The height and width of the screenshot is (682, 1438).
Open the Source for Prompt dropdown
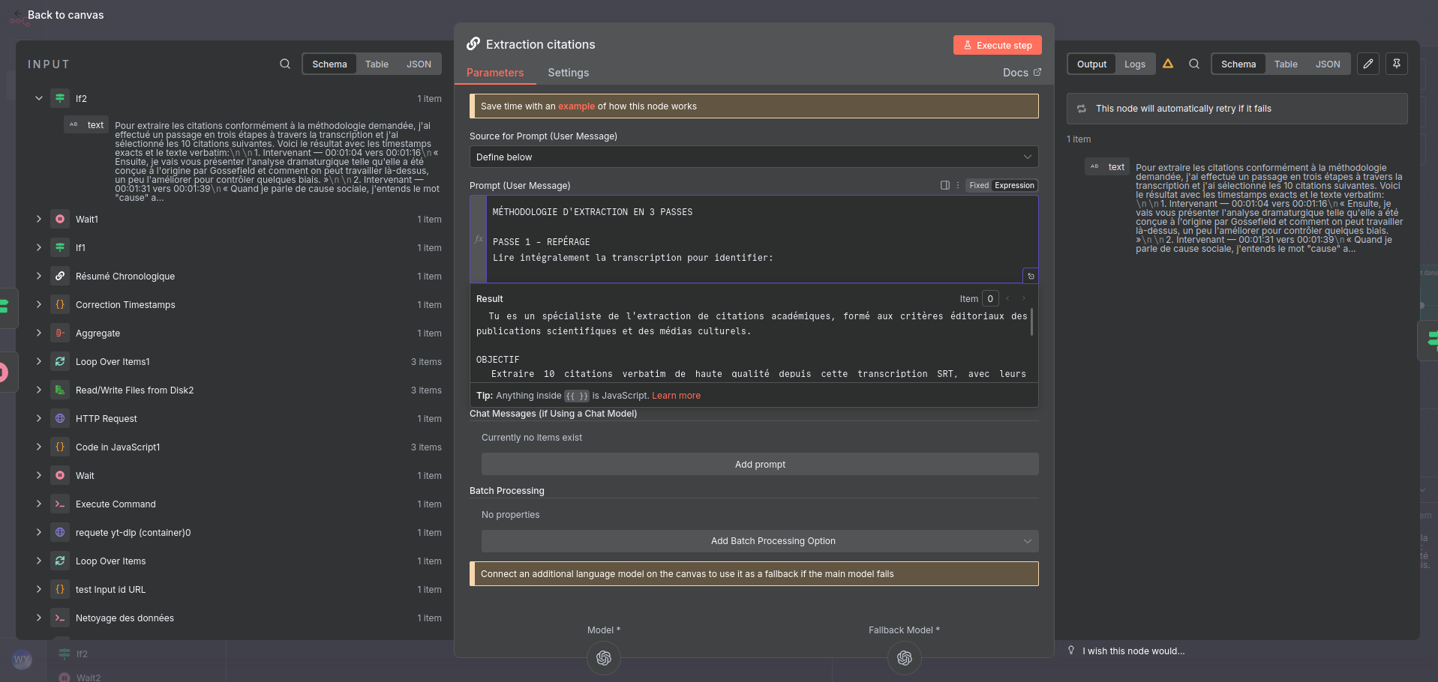tap(753, 157)
